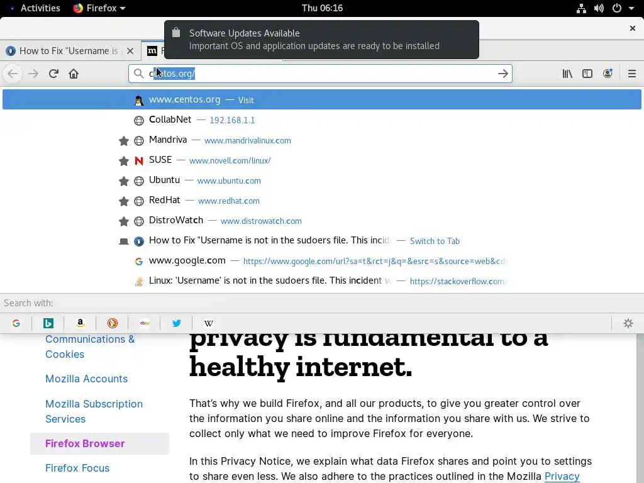Search with Google engine icon
Image resolution: width=644 pixels, height=483 pixels.
[x=16, y=323]
